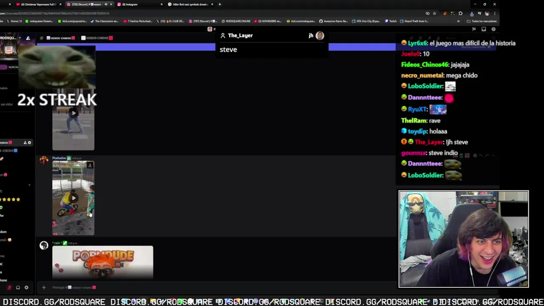Open the kick.com/popout bookmark
This screenshot has height=306, width=544.
[x=72, y=21]
